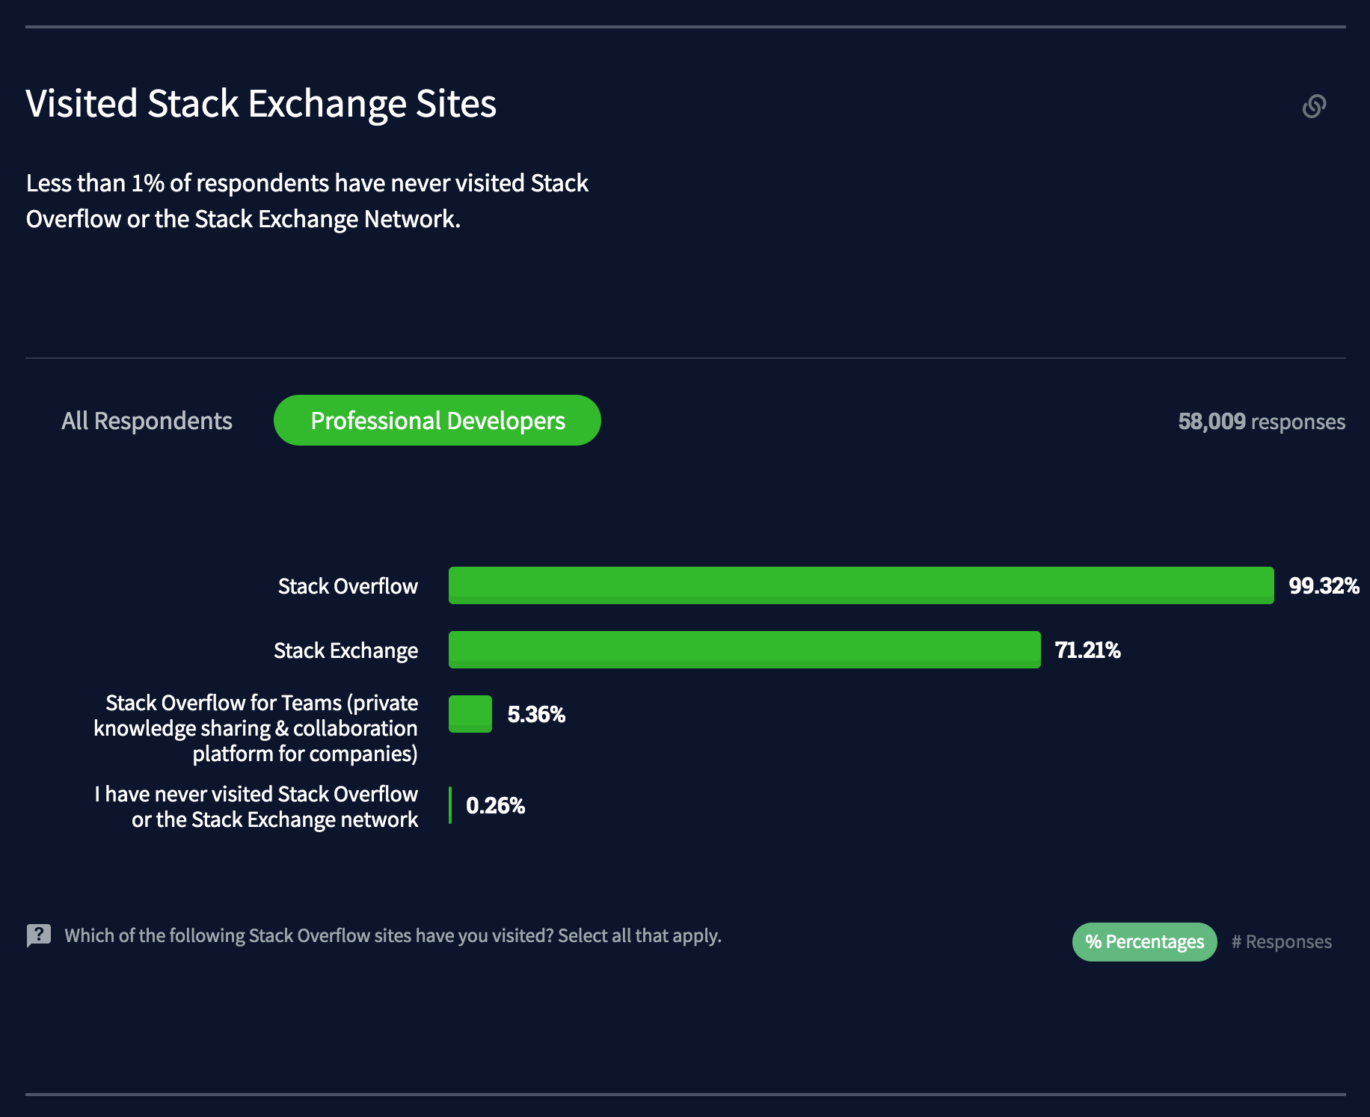
Task: Click the Stack Overflow row label
Action: pyautogui.click(x=348, y=586)
